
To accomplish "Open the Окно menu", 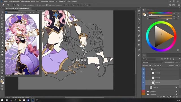I will click(x=68, y=1).
